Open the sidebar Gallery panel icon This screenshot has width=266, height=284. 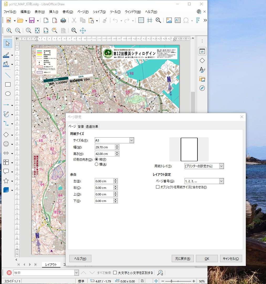pos(202,79)
